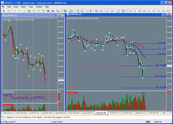Switch timeframe to H4
Image resolution: width=173 pixels, height=124 pixels.
click(154, 11)
